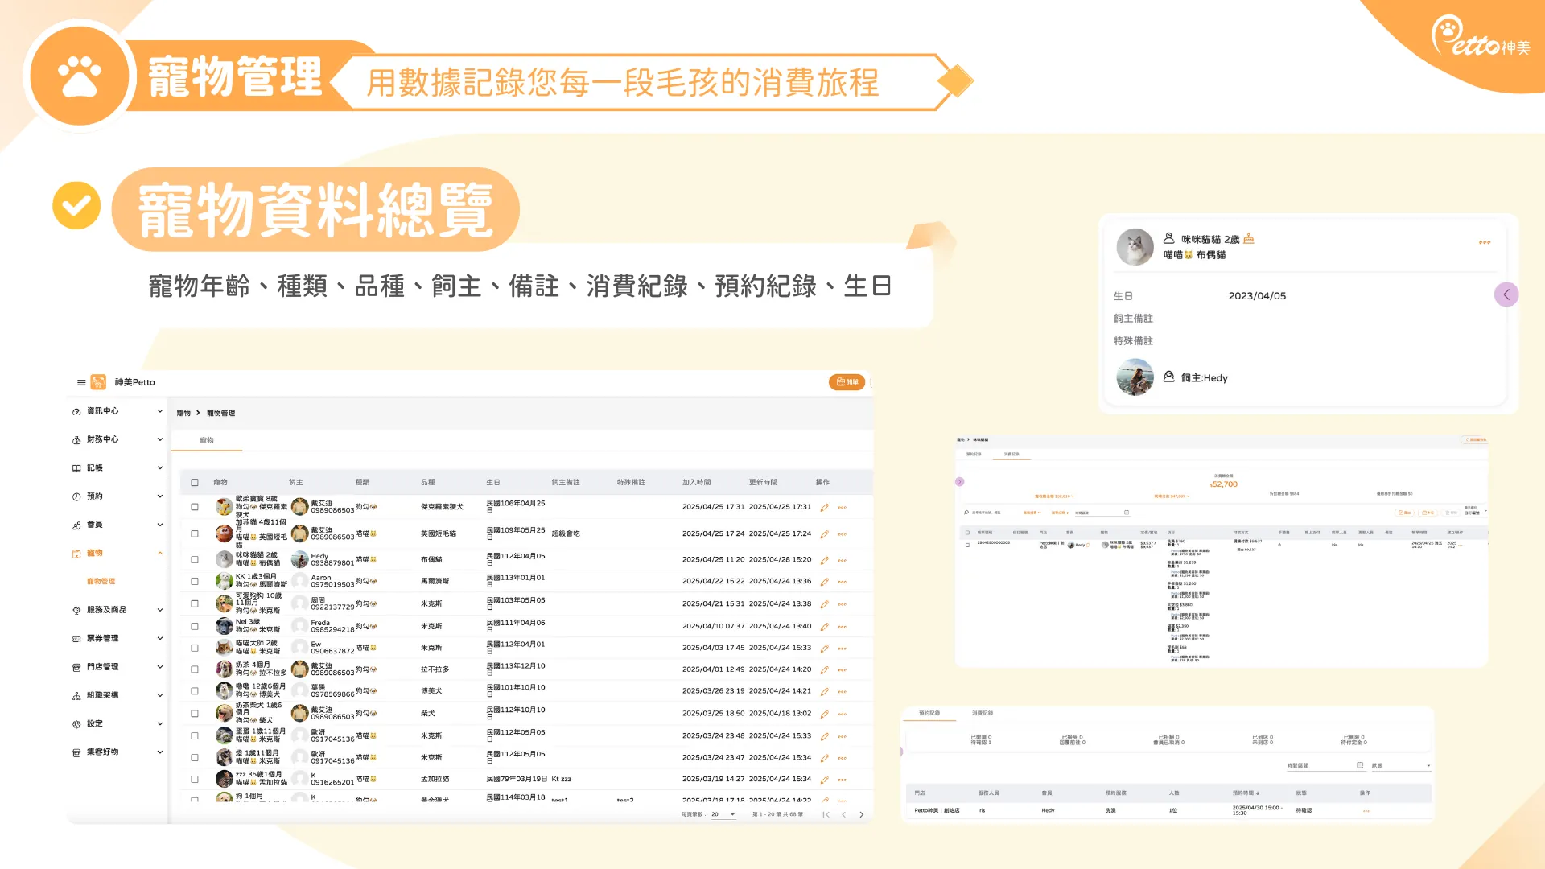Viewport: 1545px width, 869px height.
Task: Click 飼主:Hedy owner link on pet card
Action: coord(1204,378)
